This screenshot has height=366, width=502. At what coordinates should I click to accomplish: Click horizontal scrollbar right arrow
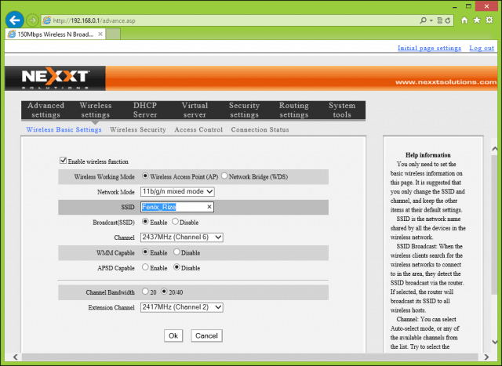coord(486,357)
